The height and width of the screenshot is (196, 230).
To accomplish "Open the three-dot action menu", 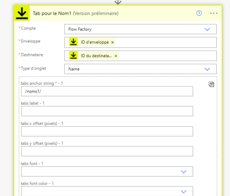I will tap(214, 13).
